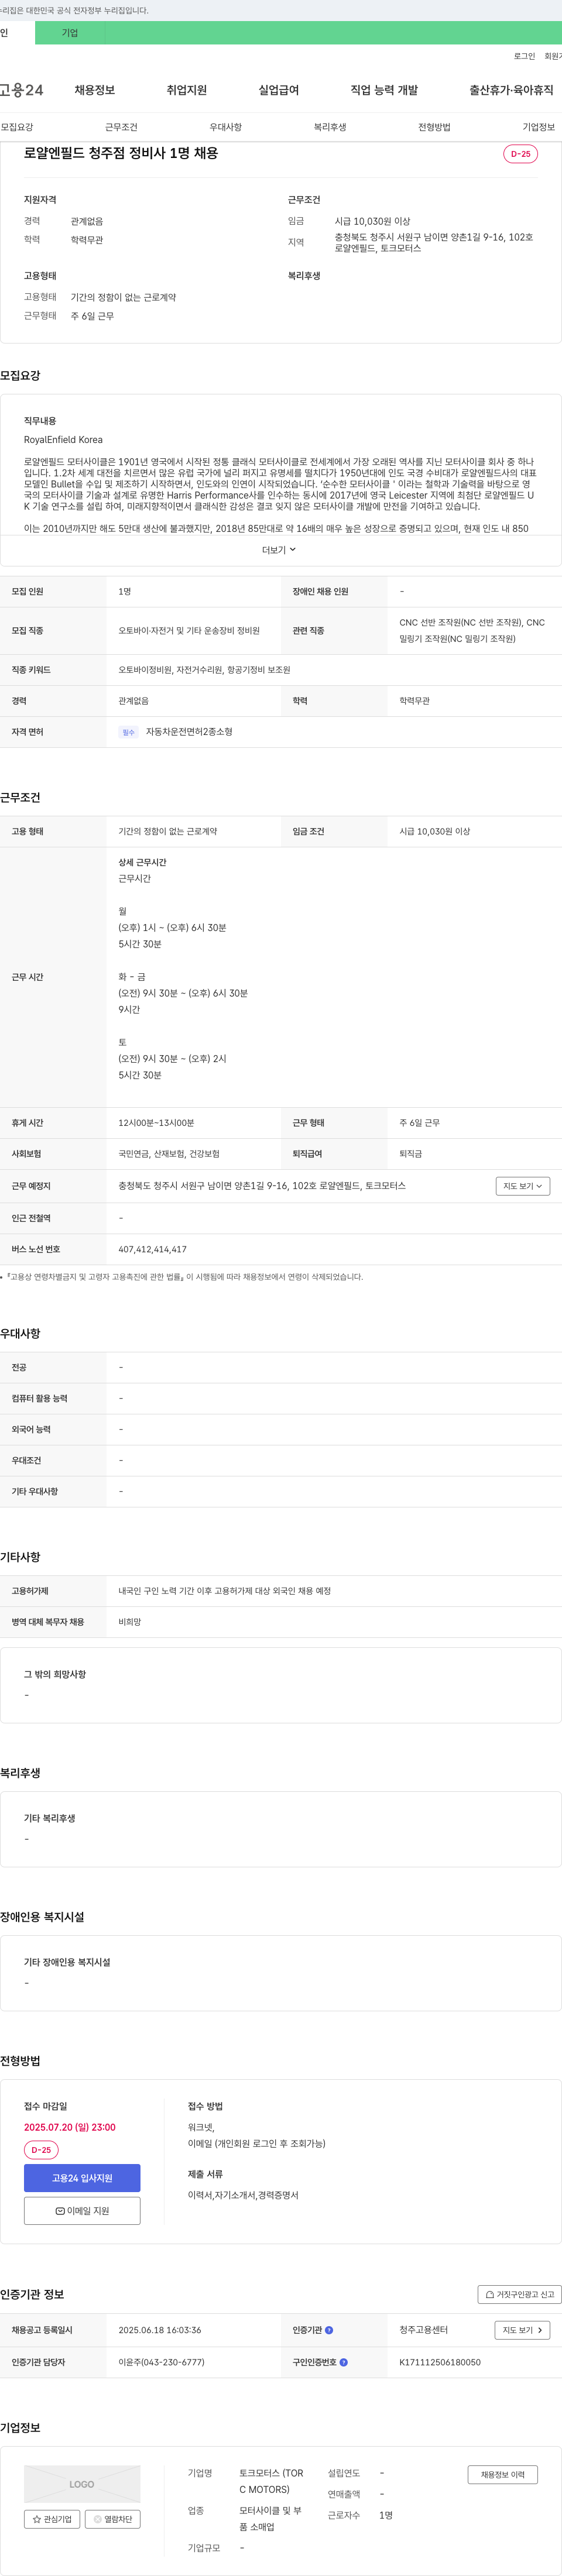Jump to the 복리후생 section tab
562x2576 pixels.
point(330,127)
